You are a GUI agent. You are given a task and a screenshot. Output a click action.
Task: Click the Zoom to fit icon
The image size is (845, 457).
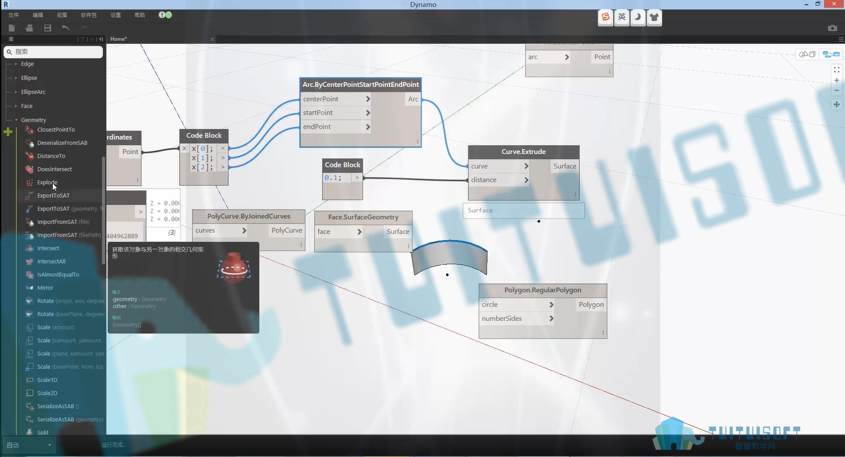click(x=837, y=70)
